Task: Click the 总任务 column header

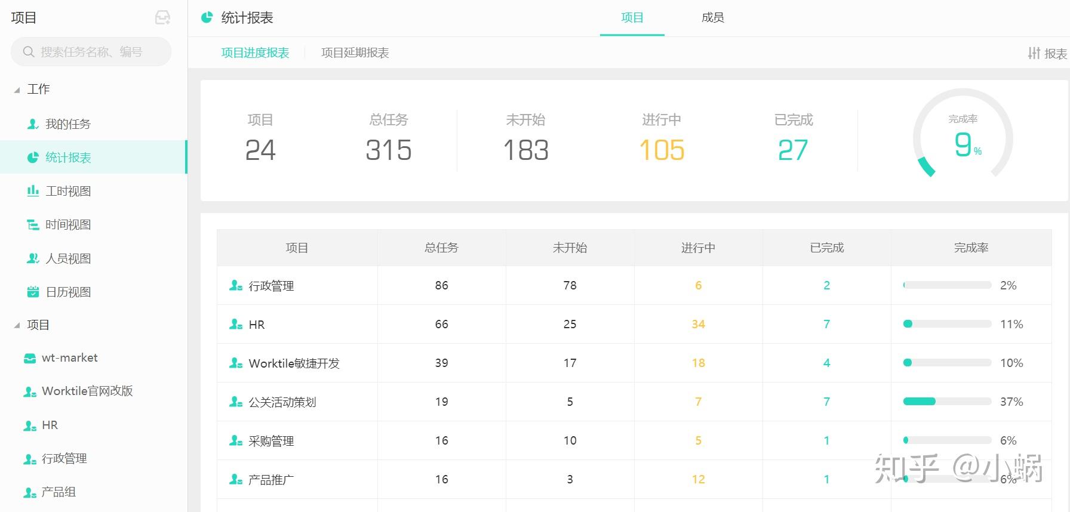Action: pos(442,248)
